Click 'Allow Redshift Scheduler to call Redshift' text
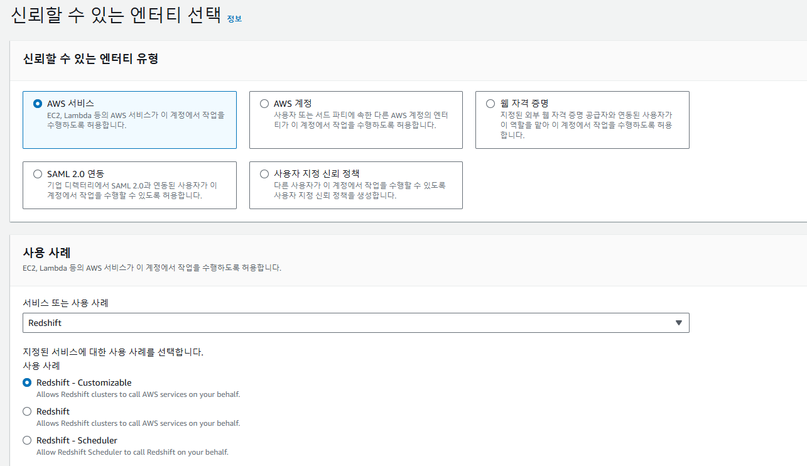Image resolution: width=807 pixels, height=466 pixels. coord(133,452)
